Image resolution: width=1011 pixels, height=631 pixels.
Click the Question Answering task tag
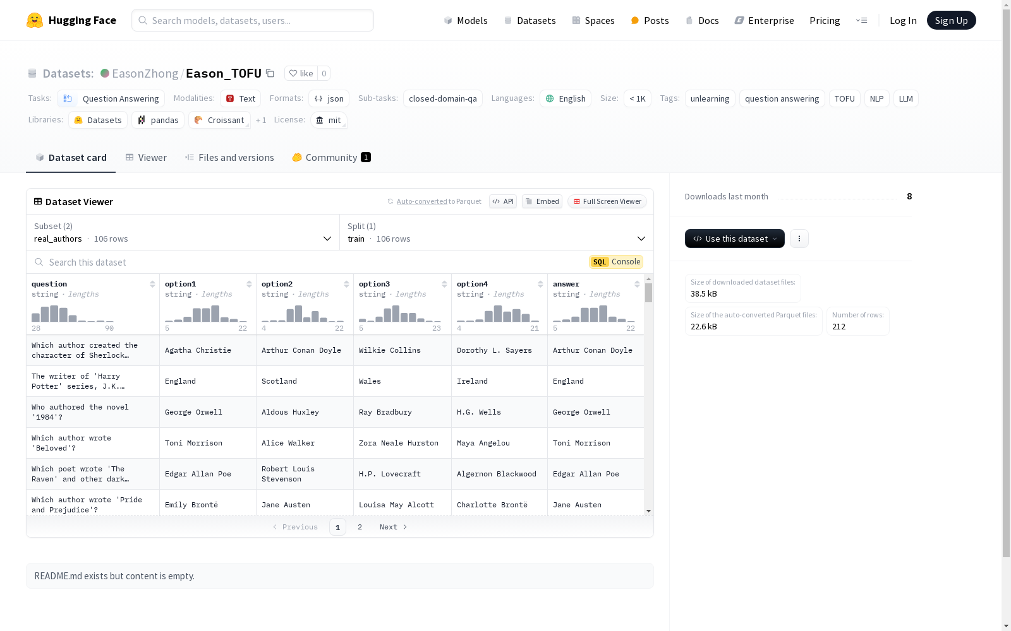point(111,98)
